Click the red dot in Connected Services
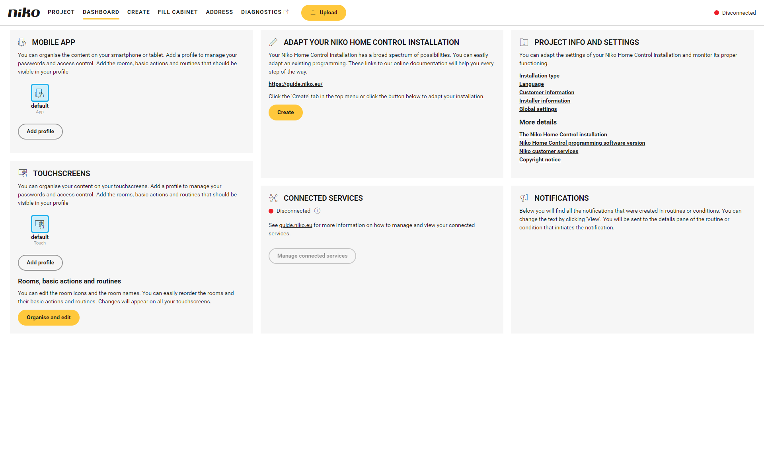 (271, 211)
